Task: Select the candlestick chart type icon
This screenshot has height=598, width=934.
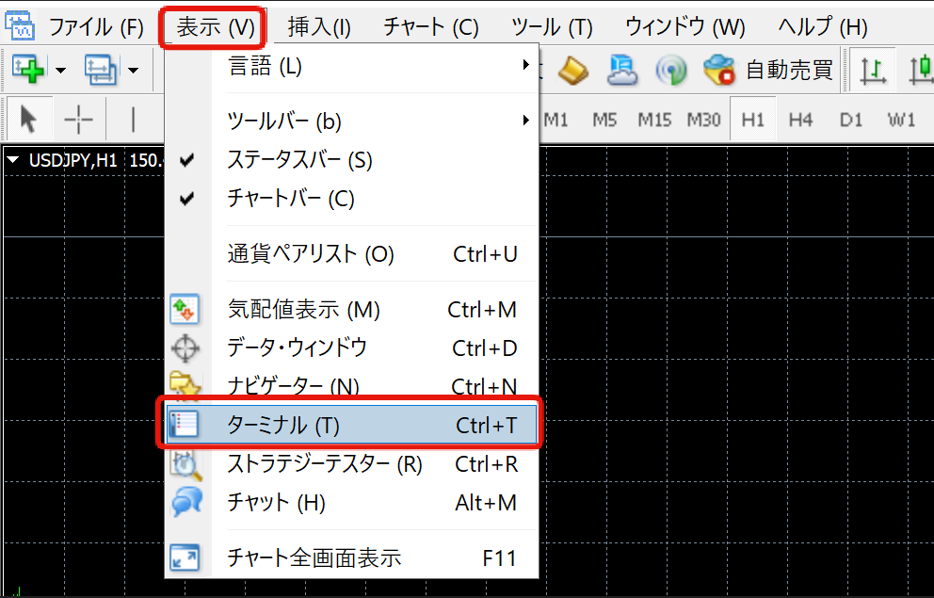Action: pos(920,71)
